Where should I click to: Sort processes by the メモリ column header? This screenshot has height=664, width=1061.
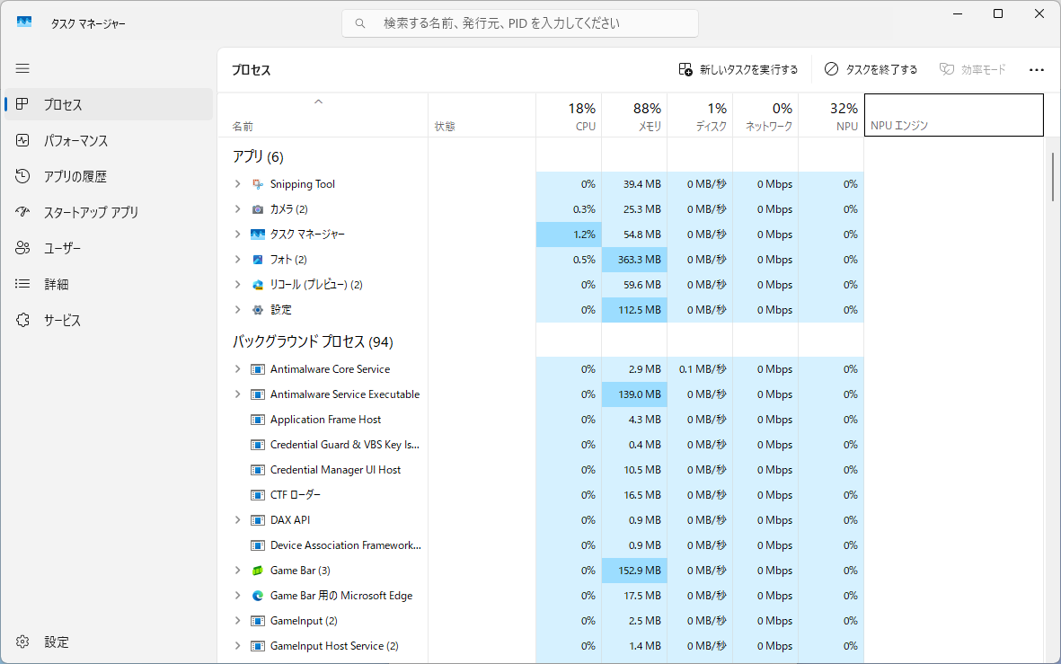pos(634,116)
